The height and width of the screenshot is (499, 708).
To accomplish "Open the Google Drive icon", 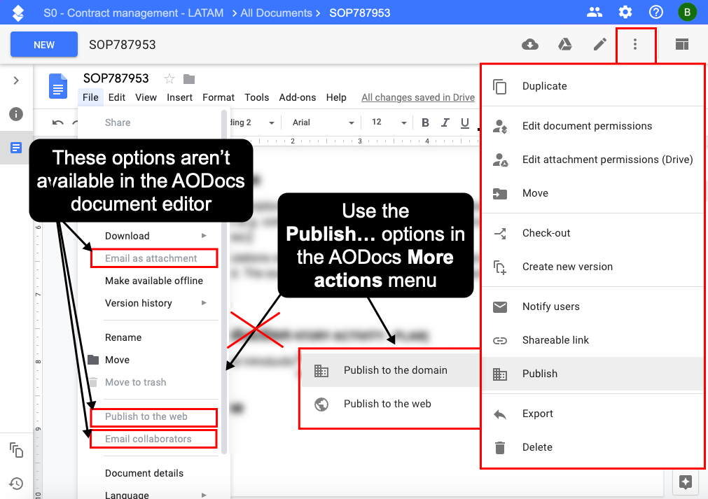I will pyautogui.click(x=565, y=44).
